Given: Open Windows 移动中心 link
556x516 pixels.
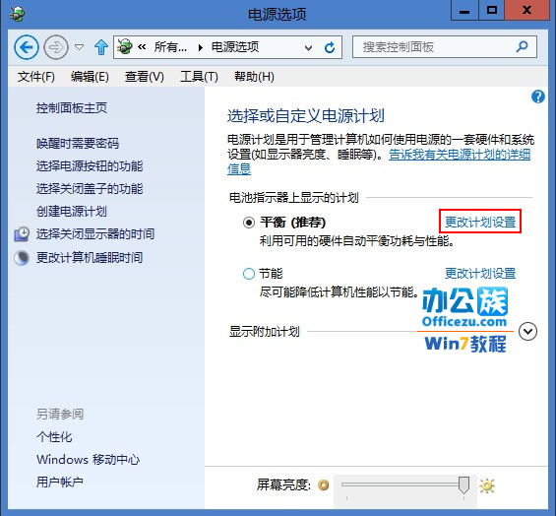Looking at the screenshot, I should [x=89, y=459].
